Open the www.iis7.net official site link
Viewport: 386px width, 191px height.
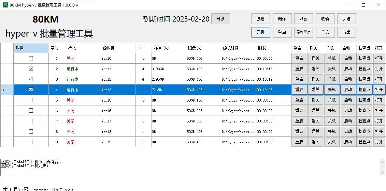54,189
